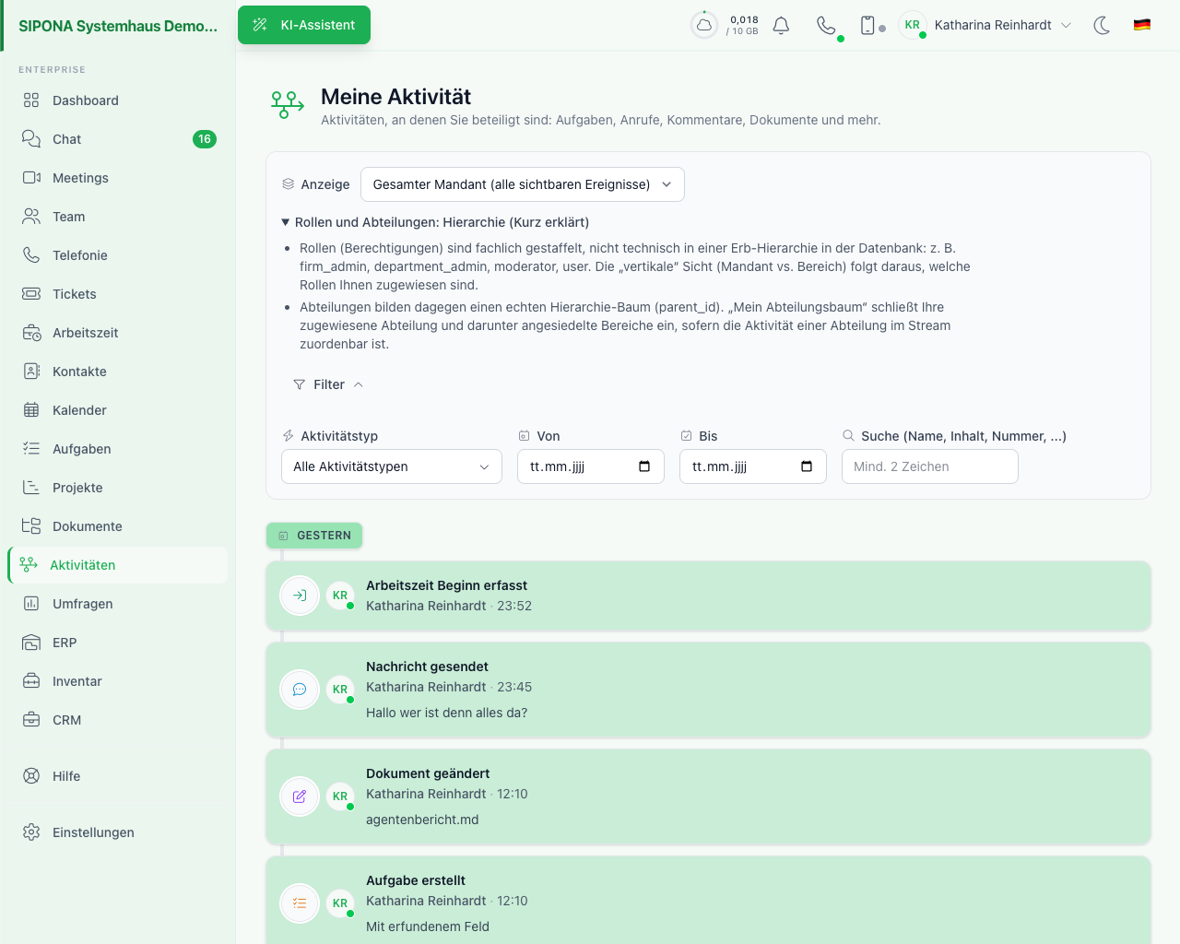Open the notifications bell

tap(781, 26)
